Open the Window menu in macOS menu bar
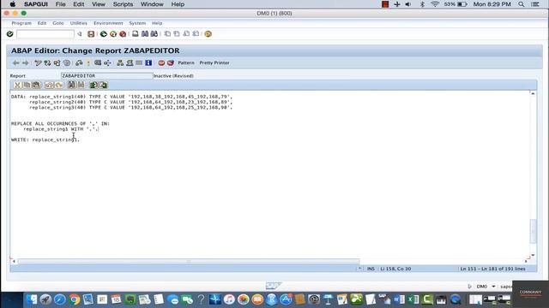This screenshot has height=308, width=549. 152,4
